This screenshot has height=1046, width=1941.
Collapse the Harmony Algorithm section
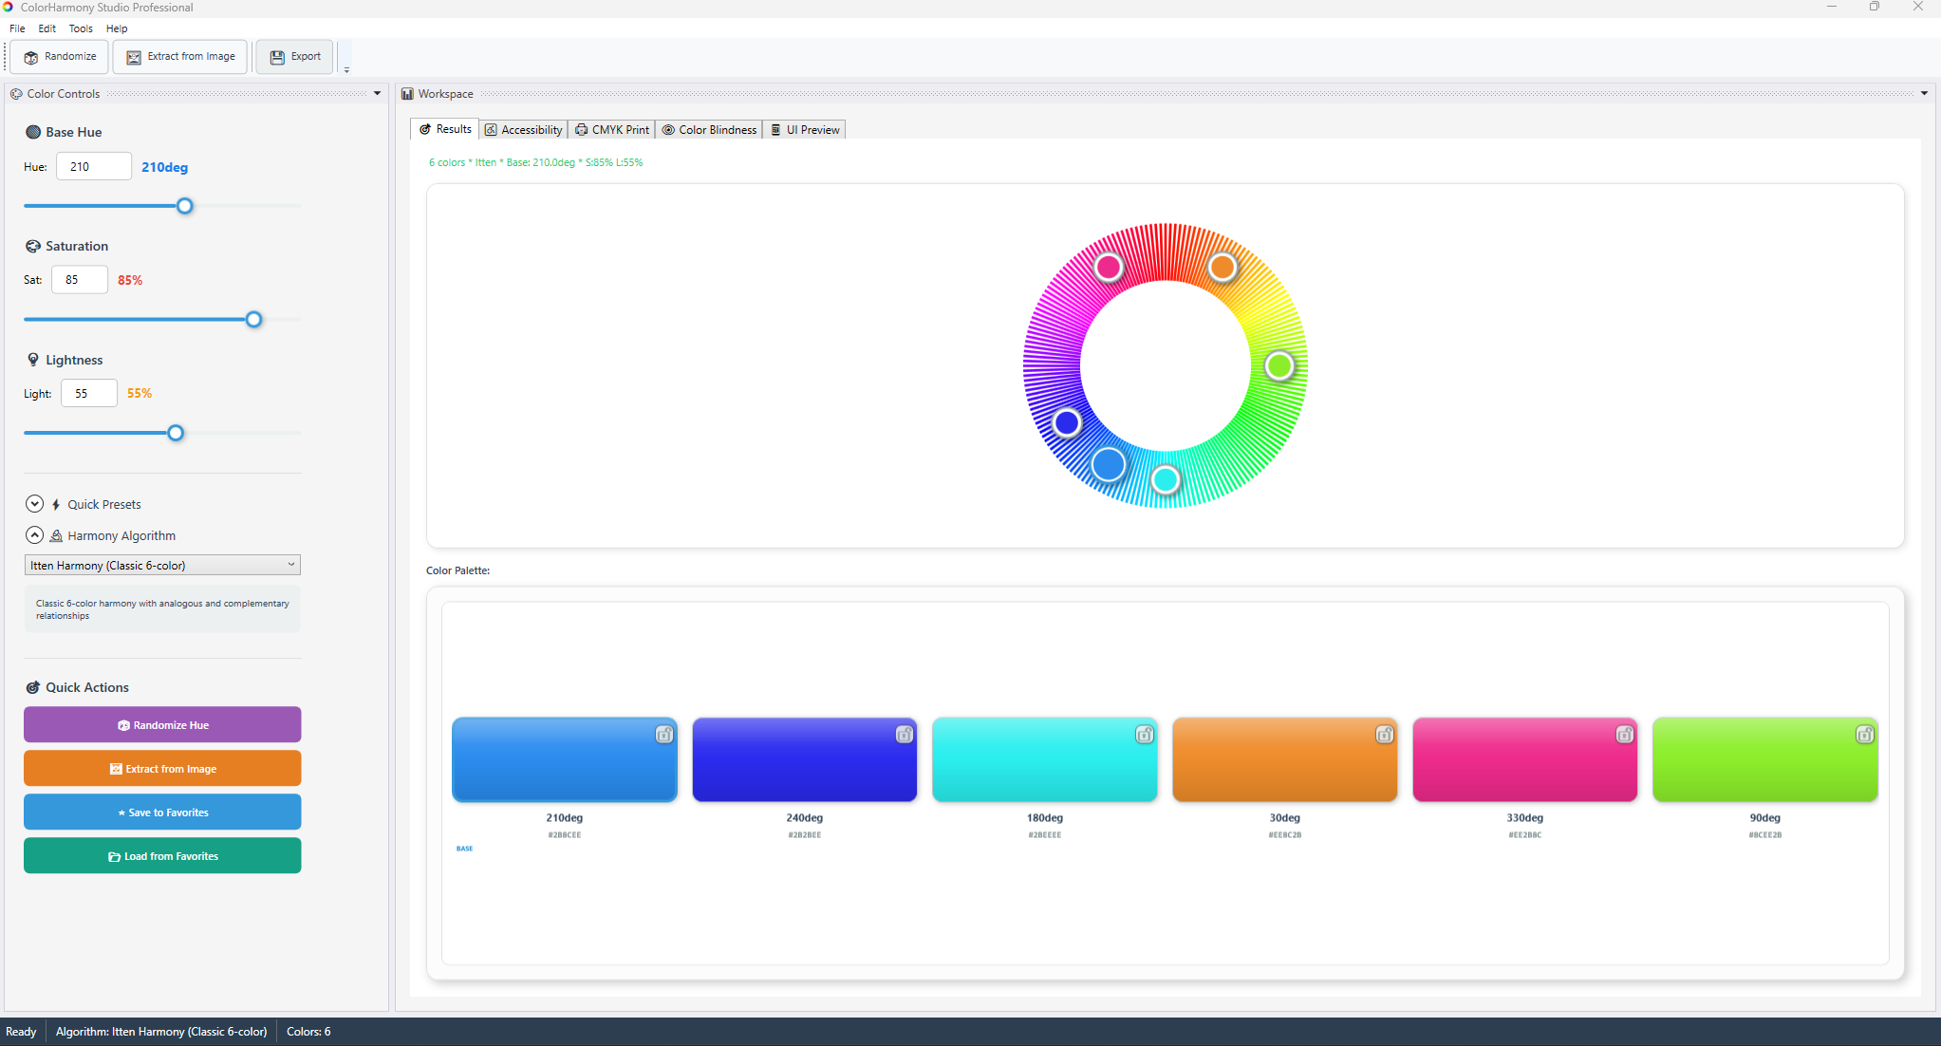pyautogui.click(x=35, y=535)
